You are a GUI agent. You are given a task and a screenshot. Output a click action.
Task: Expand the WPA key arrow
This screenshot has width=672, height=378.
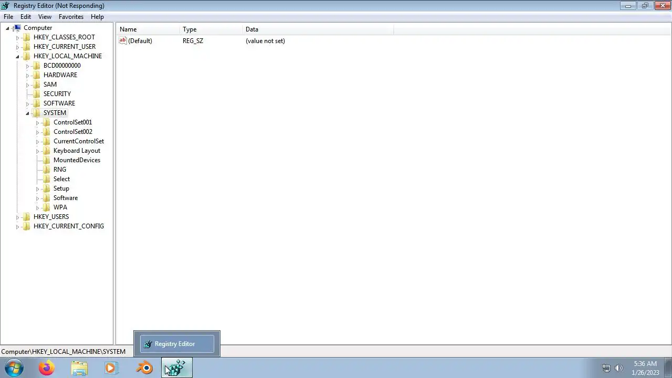[x=37, y=208]
